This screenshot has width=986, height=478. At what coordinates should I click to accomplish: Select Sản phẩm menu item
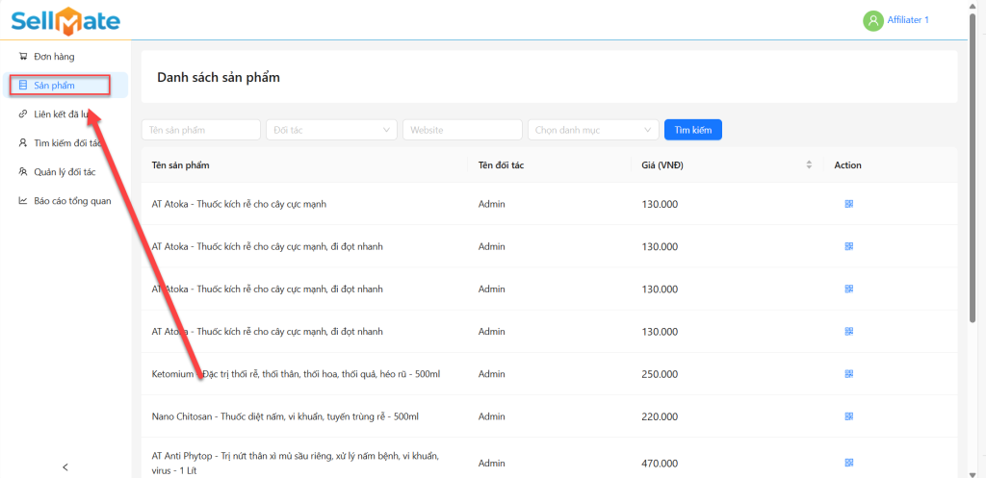60,86
